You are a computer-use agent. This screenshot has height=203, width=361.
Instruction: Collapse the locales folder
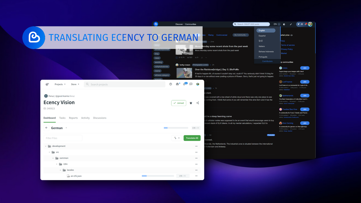pos(60,170)
